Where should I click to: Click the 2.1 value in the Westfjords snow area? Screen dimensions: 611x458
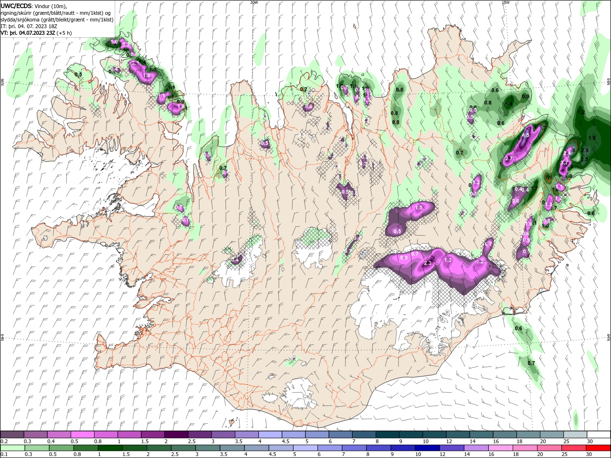pos(135,63)
